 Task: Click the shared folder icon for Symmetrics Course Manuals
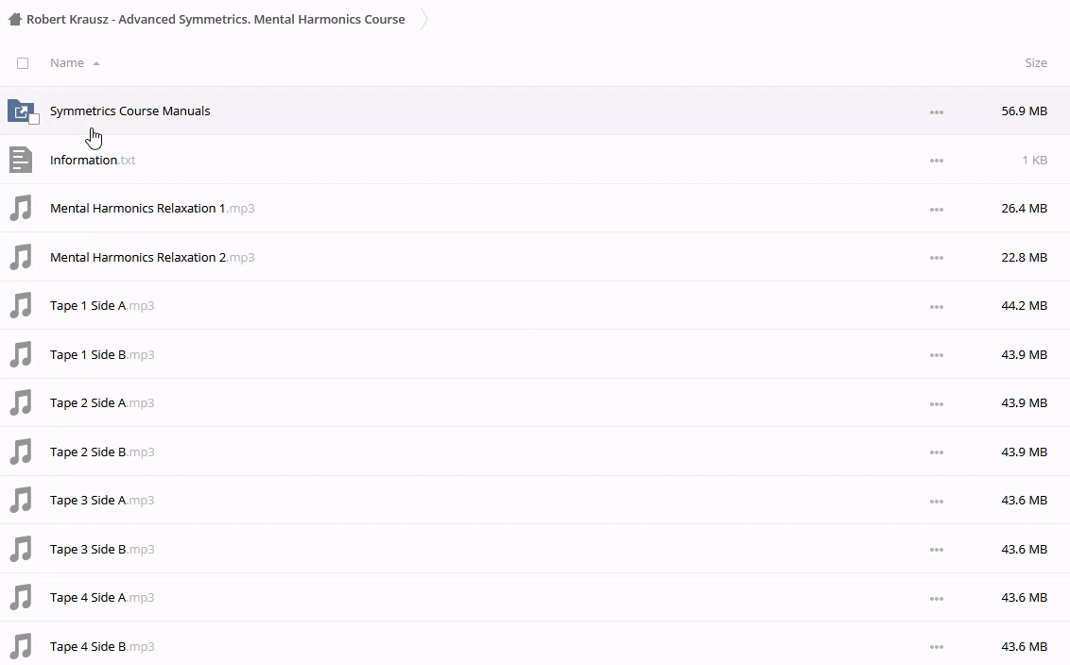point(20,111)
